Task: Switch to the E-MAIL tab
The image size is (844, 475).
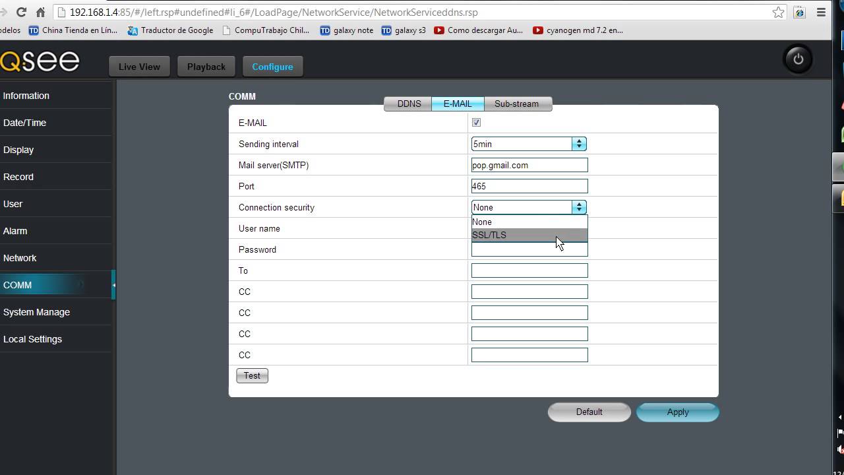Action: tap(458, 104)
